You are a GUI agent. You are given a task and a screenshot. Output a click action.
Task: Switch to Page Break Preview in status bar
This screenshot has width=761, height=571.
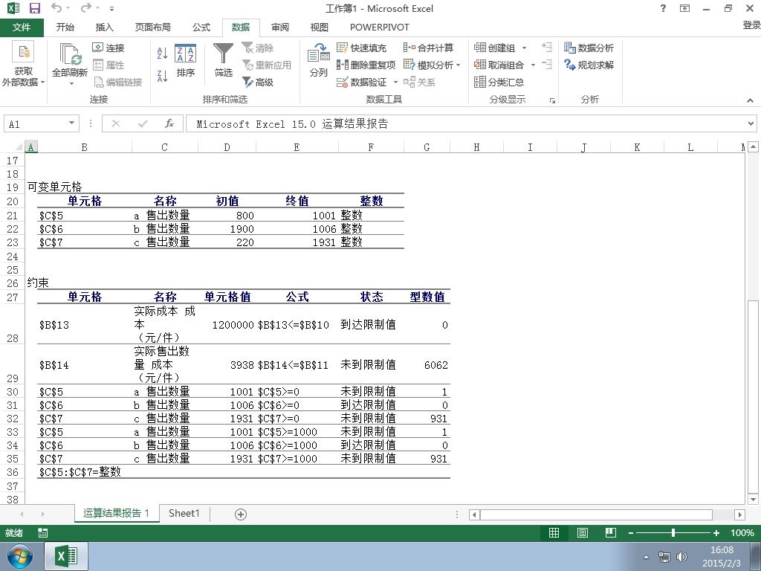coord(611,532)
